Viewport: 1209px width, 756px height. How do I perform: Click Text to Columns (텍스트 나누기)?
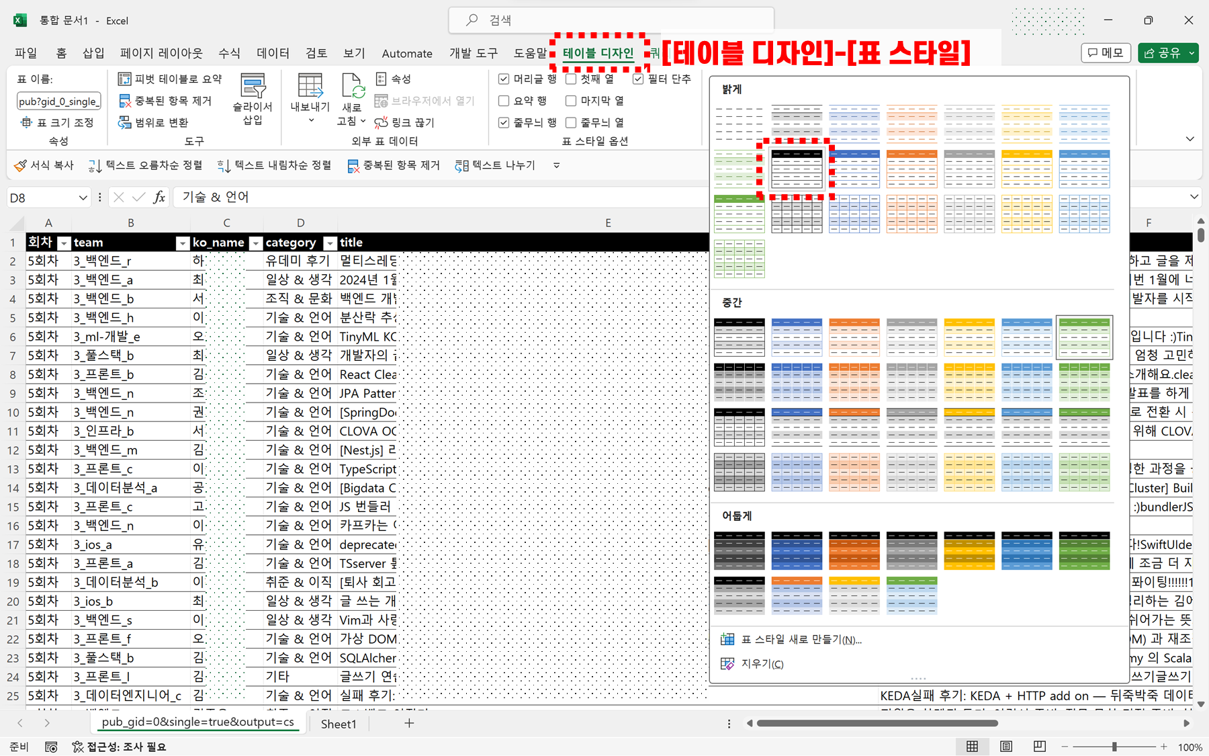pos(495,165)
